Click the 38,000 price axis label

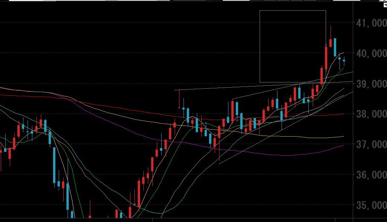(371, 114)
